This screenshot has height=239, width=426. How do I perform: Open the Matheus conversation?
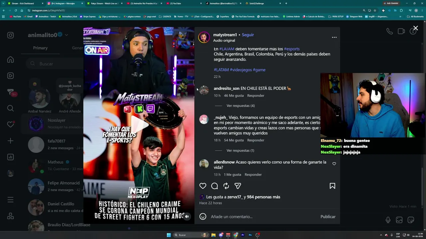[52, 165]
